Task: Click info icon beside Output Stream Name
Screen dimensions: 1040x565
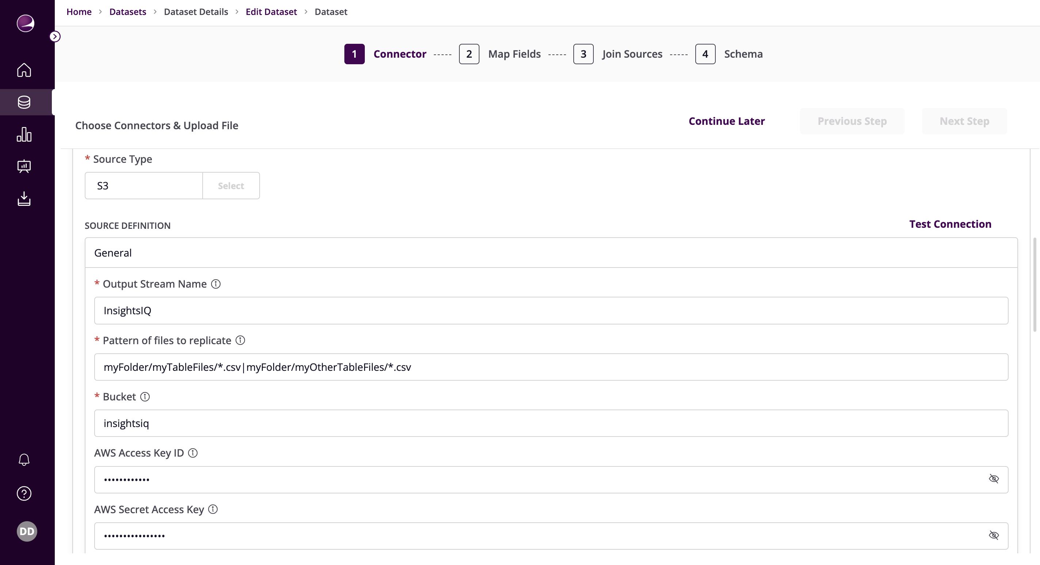Action: pos(216,284)
